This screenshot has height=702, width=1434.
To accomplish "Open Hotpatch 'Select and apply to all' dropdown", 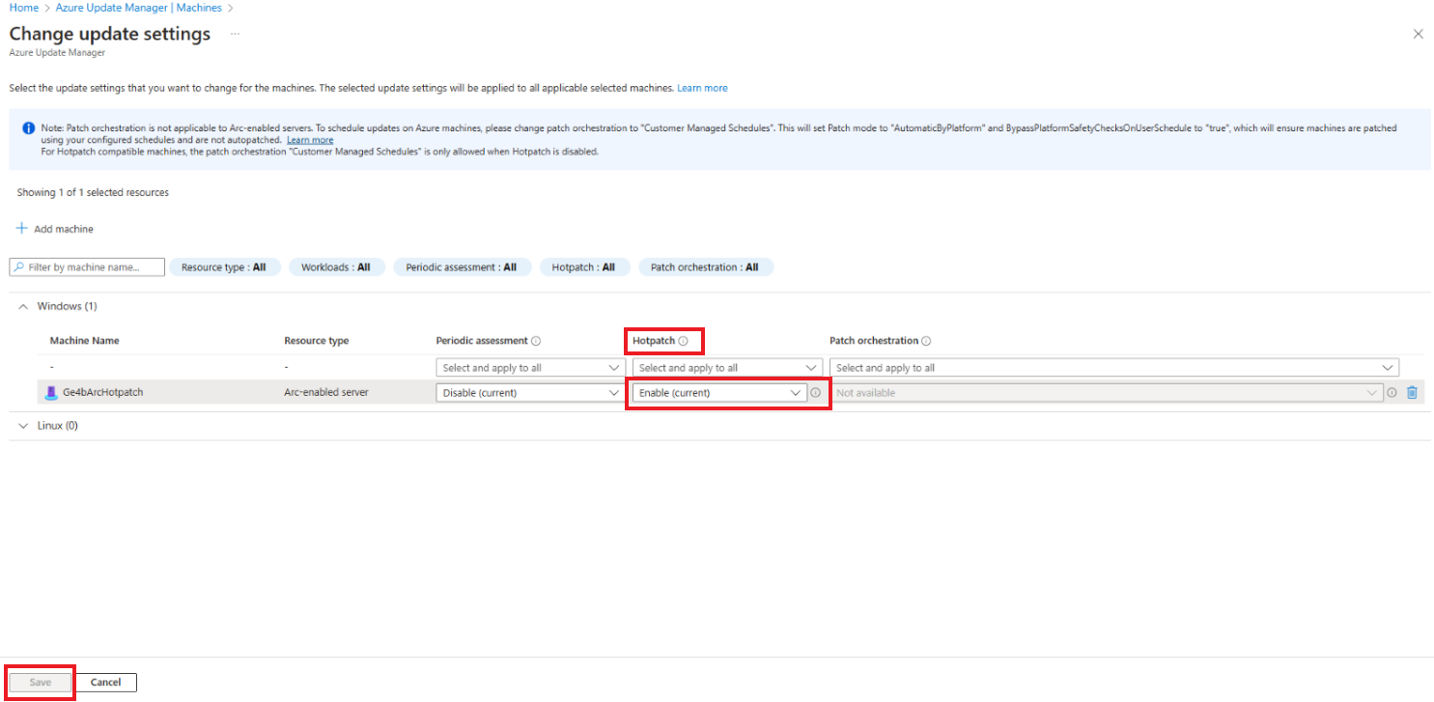I will point(727,368).
